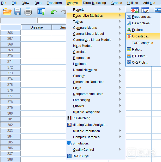Click the Save file floppy icon

[18, 12]
